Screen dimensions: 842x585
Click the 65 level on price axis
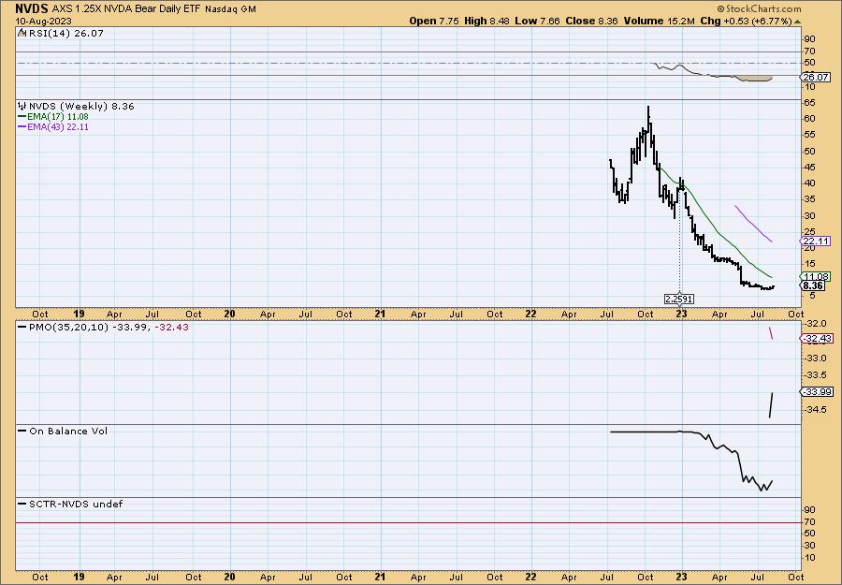[x=810, y=103]
